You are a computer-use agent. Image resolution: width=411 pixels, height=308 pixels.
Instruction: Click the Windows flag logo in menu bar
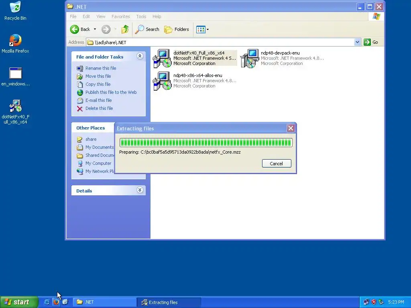point(376,16)
